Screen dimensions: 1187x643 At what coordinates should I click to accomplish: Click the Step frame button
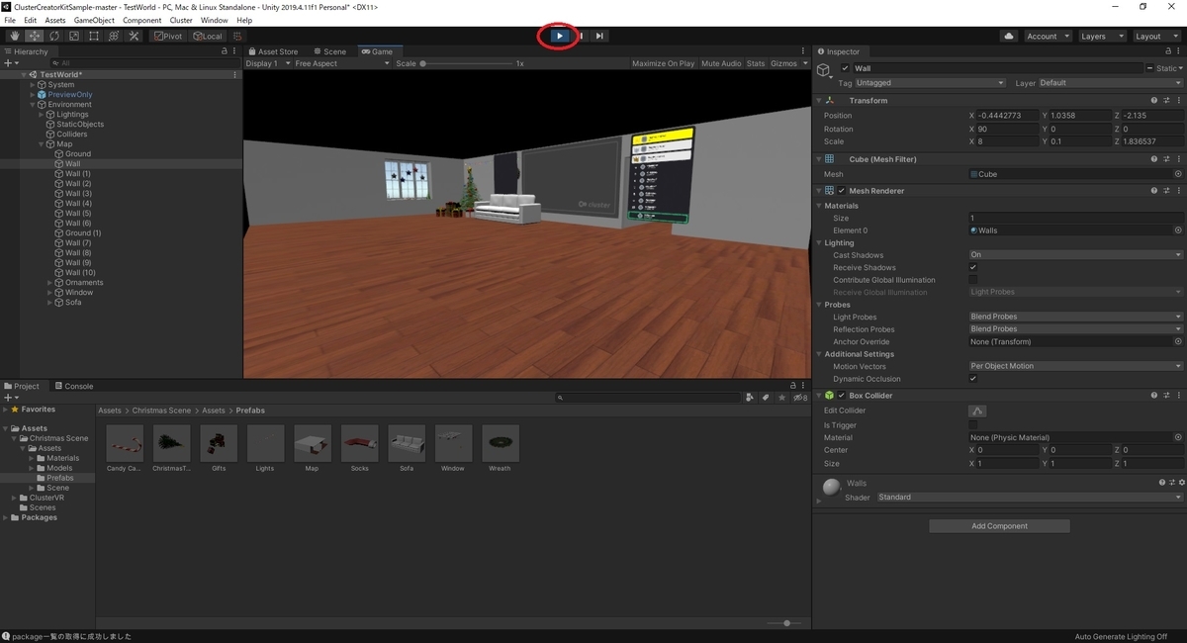(x=599, y=36)
